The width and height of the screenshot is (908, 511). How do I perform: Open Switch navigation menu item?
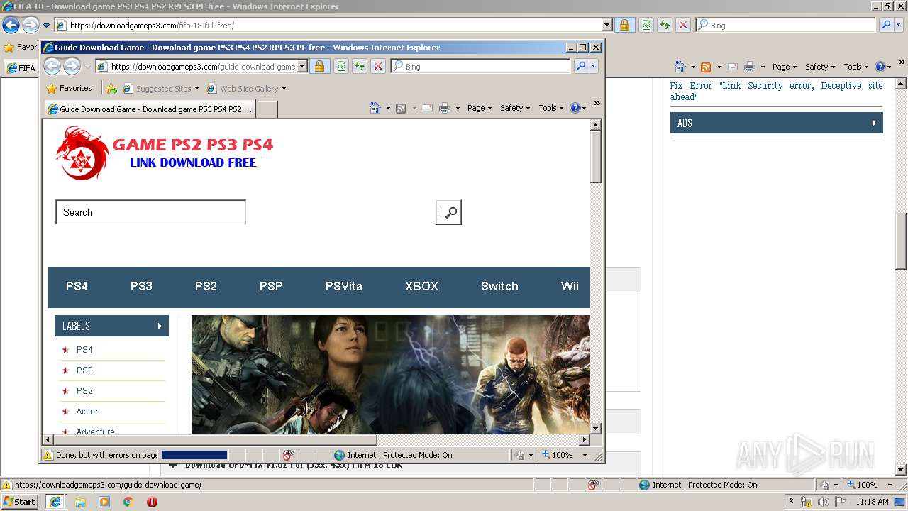[499, 286]
